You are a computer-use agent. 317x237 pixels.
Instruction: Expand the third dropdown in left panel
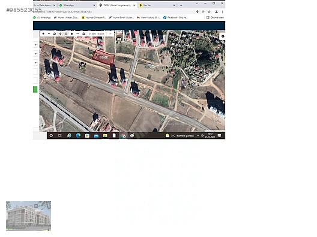tap(35, 63)
